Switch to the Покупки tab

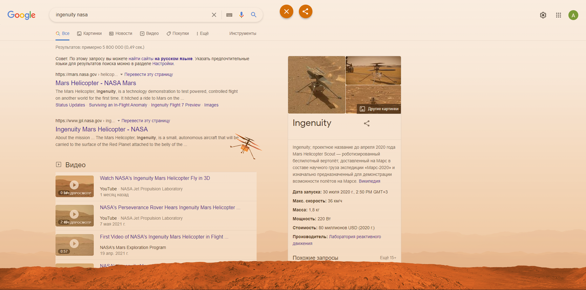pyautogui.click(x=177, y=33)
